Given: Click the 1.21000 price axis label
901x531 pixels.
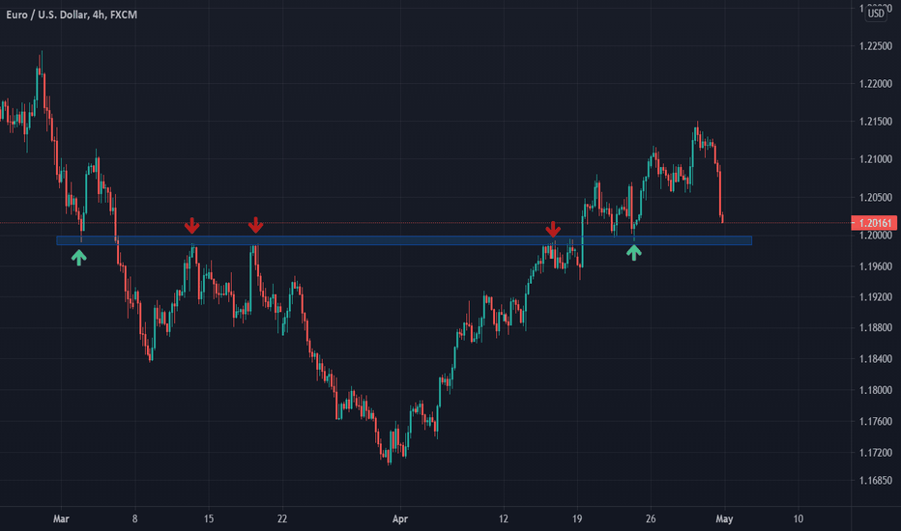Looking at the screenshot, I should pos(876,159).
